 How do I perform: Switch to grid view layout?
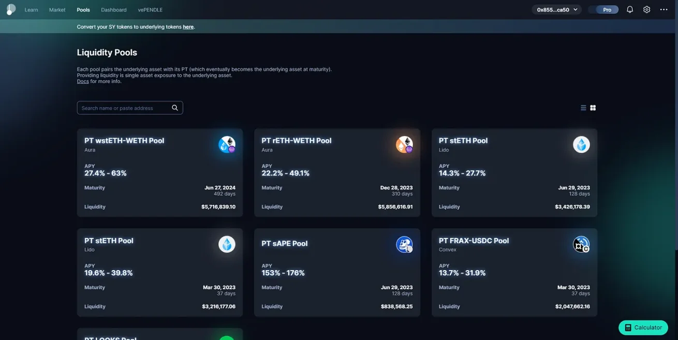tap(593, 108)
